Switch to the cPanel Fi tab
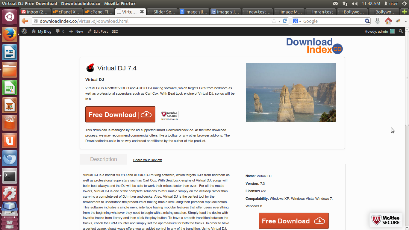The height and width of the screenshot is (230, 409). 99,12
